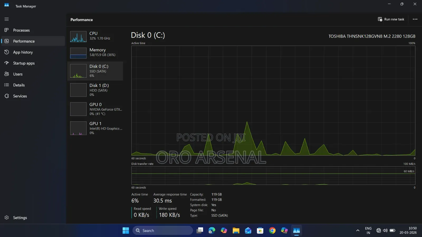Switch to the Performance tab
Screen dimensions: 422x237
point(33,41)
